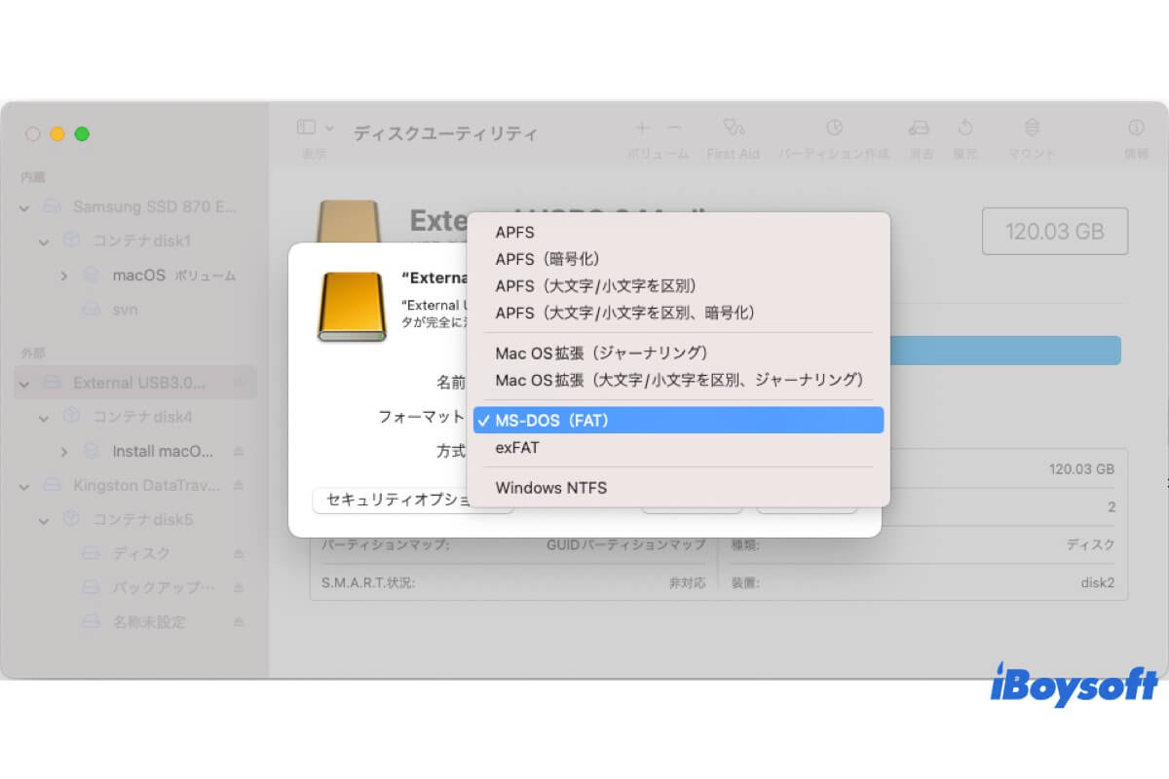Click the minus button to remove a volume
The height and width of the screenshot is (779, 1169).
(673, 128)
